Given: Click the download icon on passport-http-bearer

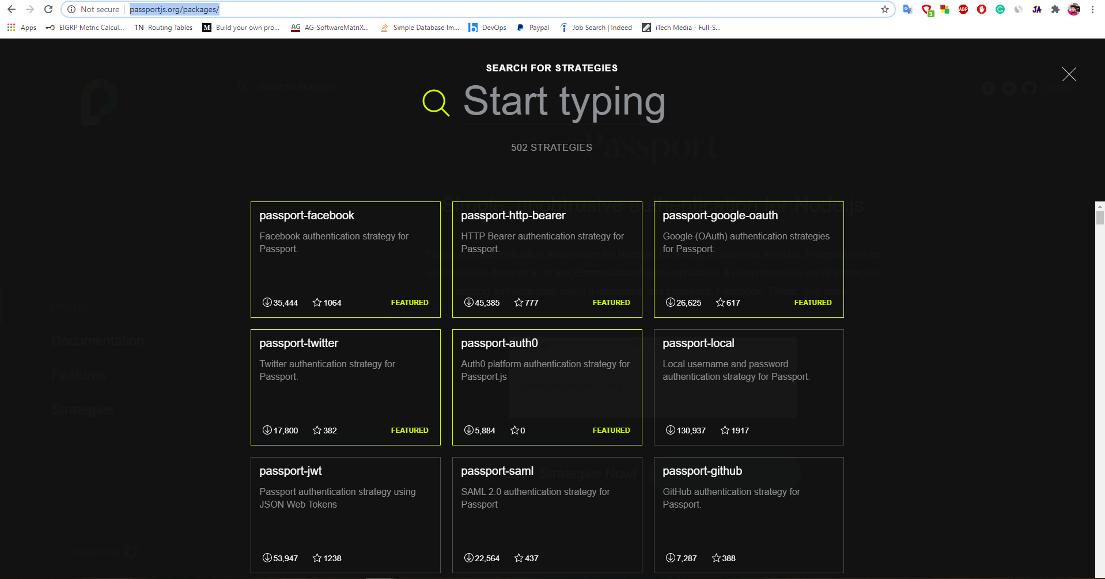Looking at the screenshot, I should point(468,302).
